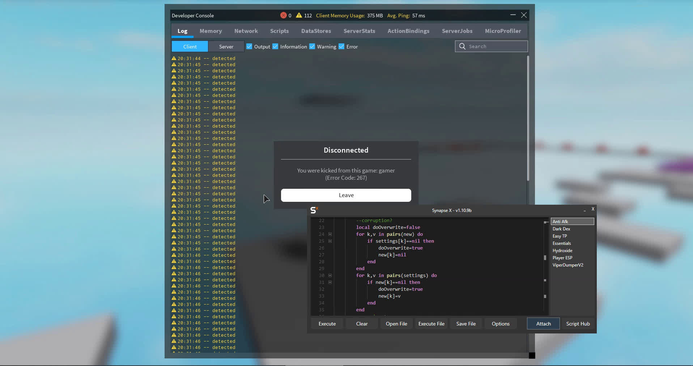
Task: Open the Network tab
Action: 246,31
